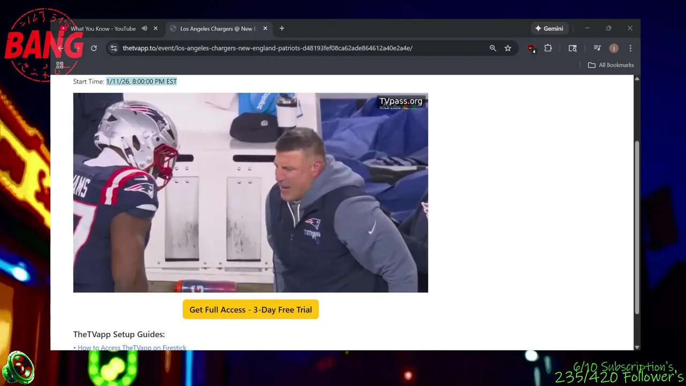Open the tab groups grid icon
The height and width of the screenshot is (386, 686).
tap(60, 65)
